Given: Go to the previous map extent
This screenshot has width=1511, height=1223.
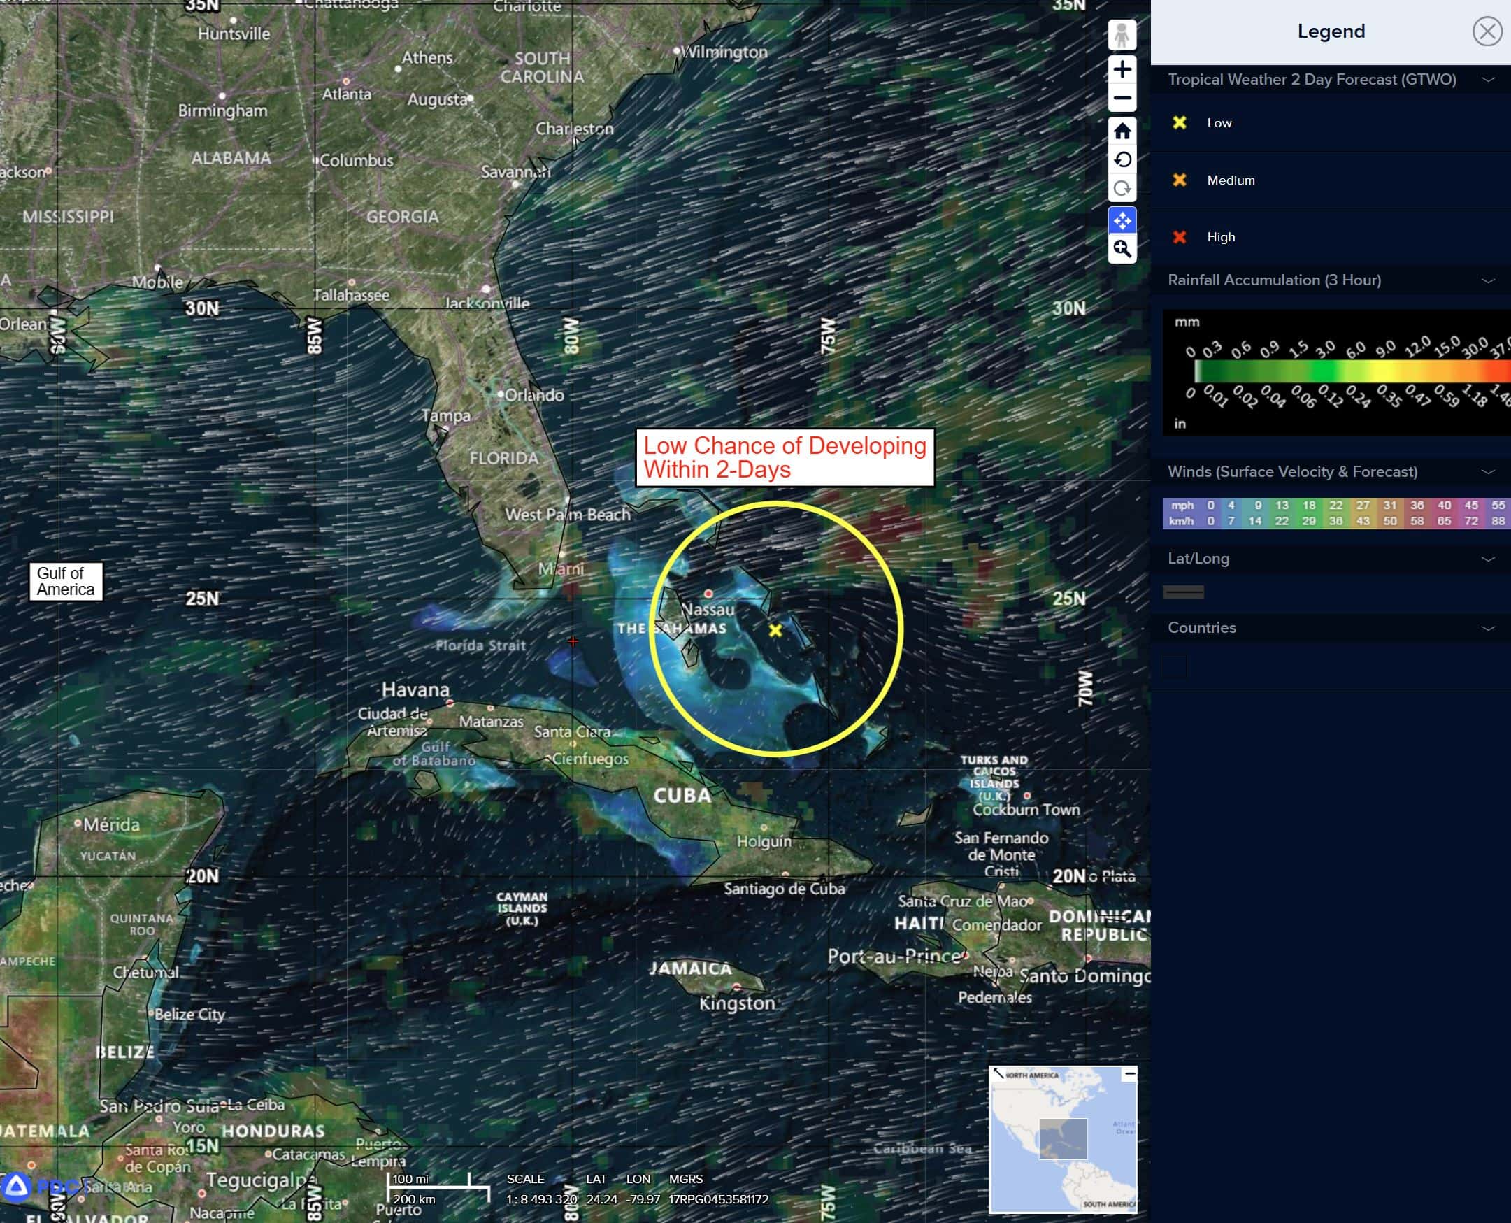Looking at the screenshot, I should (x=1122, y=160).
